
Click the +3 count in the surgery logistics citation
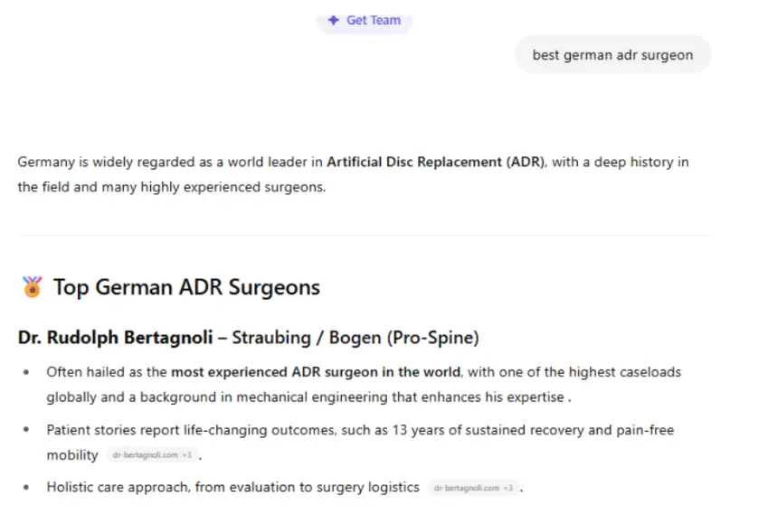[x=508, y=488]
